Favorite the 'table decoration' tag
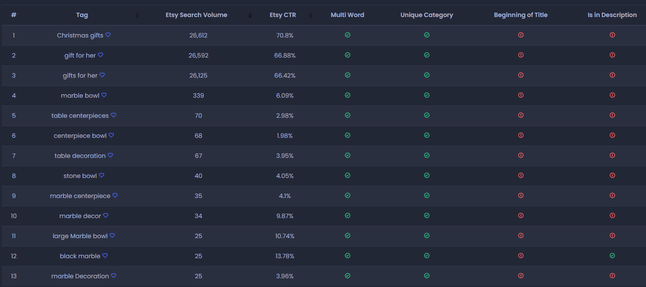The width and height of the screenshot is (646, 287). click(x=111, y=155)
